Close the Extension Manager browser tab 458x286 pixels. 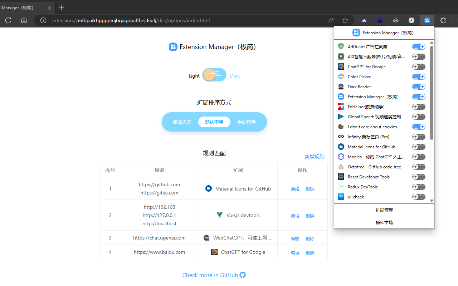(49, 8)
